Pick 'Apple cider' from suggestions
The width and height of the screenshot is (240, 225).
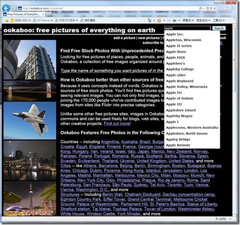[x=192, y=75]
